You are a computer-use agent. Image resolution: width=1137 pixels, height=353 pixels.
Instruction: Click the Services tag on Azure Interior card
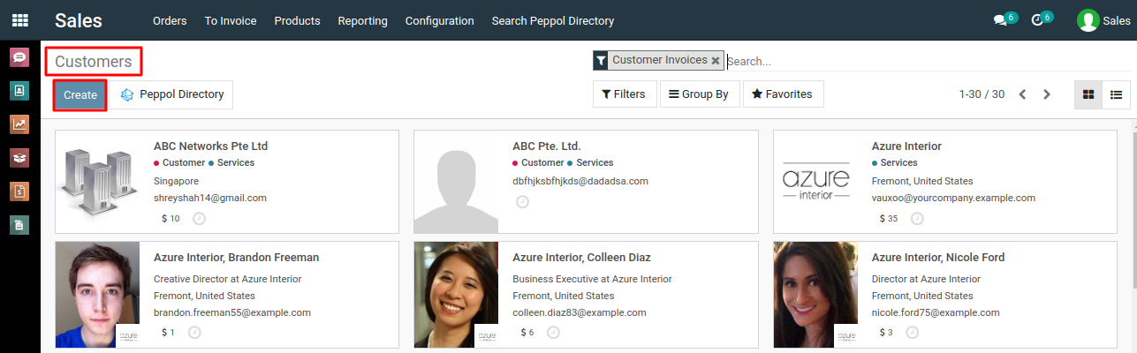click(895, 162)
